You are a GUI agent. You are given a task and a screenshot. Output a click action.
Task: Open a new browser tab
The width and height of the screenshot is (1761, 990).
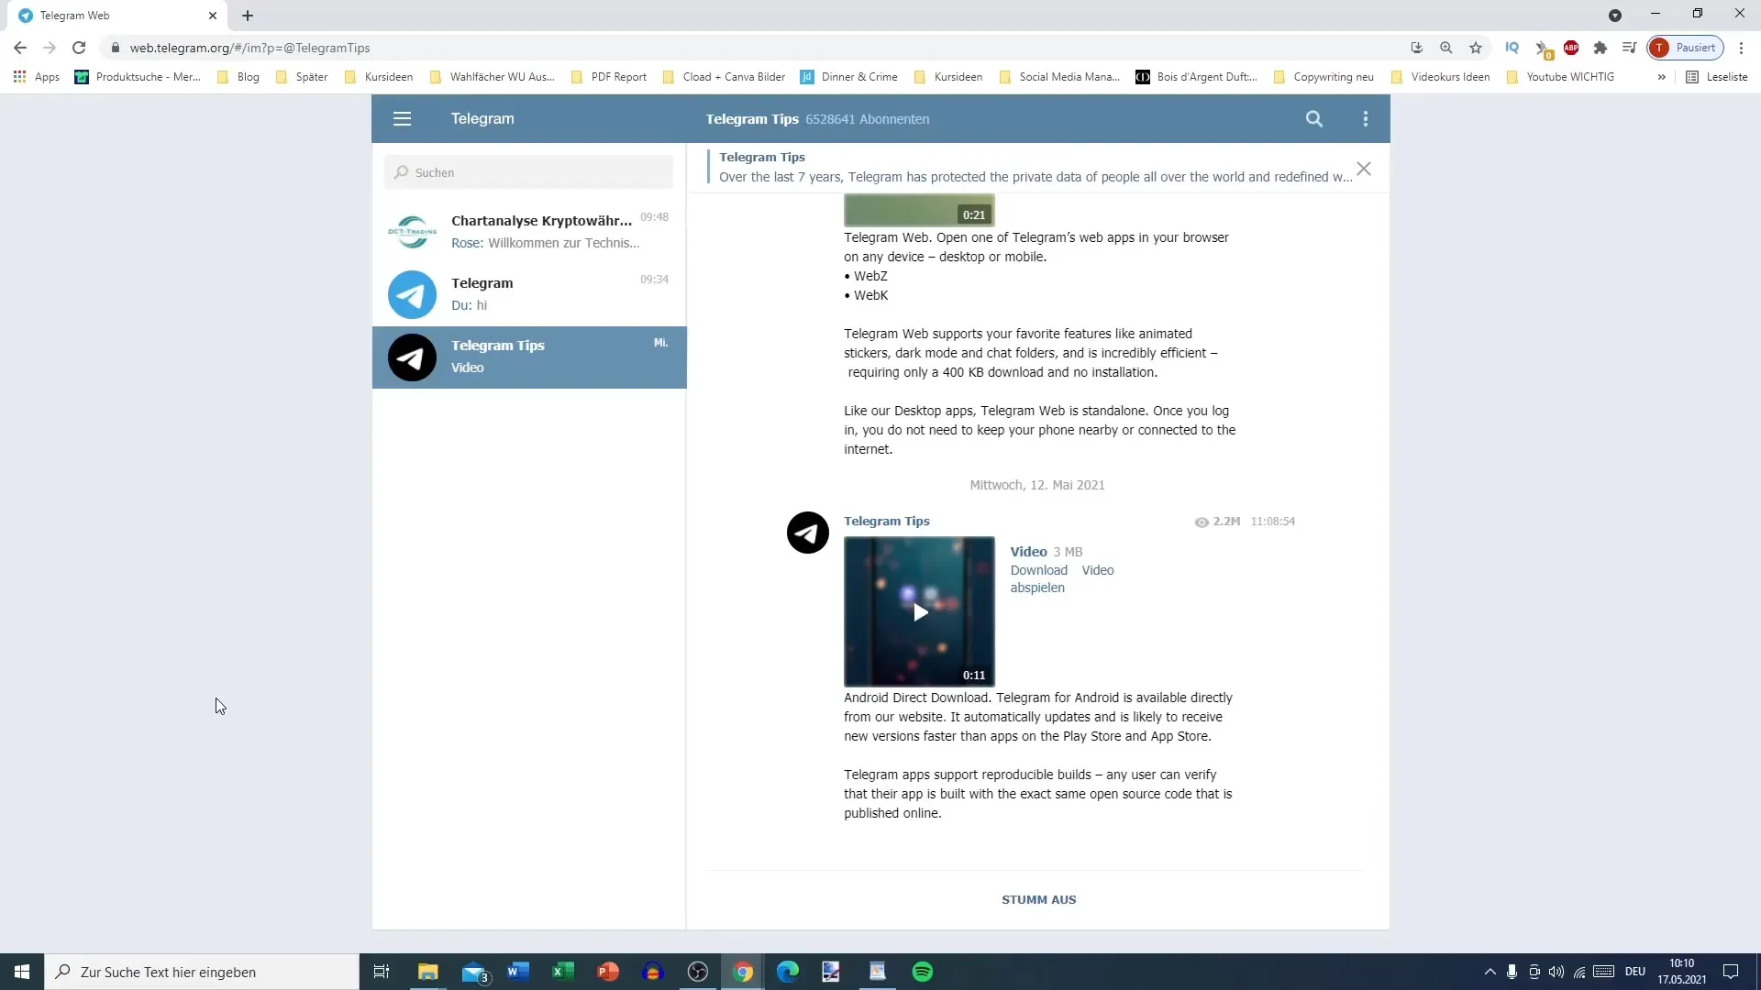248,16
